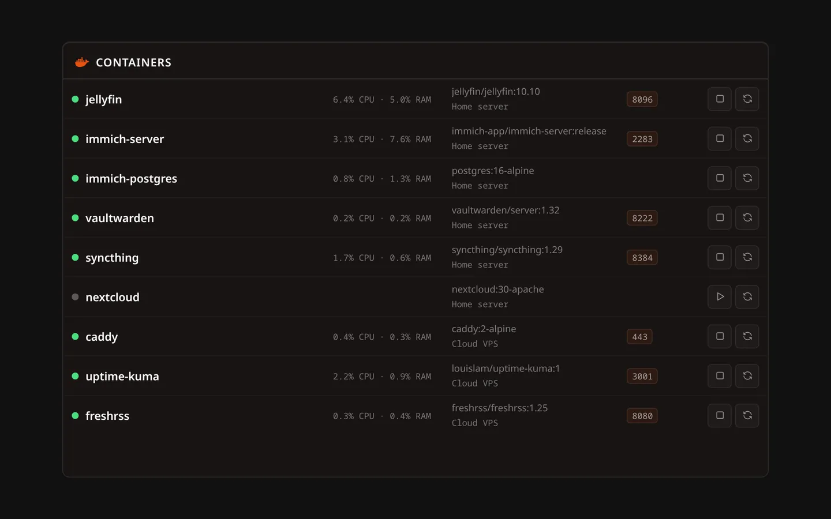Viewport: 831px width, 519px height.
Task: Open jellyfin port 8096 badge
Action: click(x=642, y=100)
